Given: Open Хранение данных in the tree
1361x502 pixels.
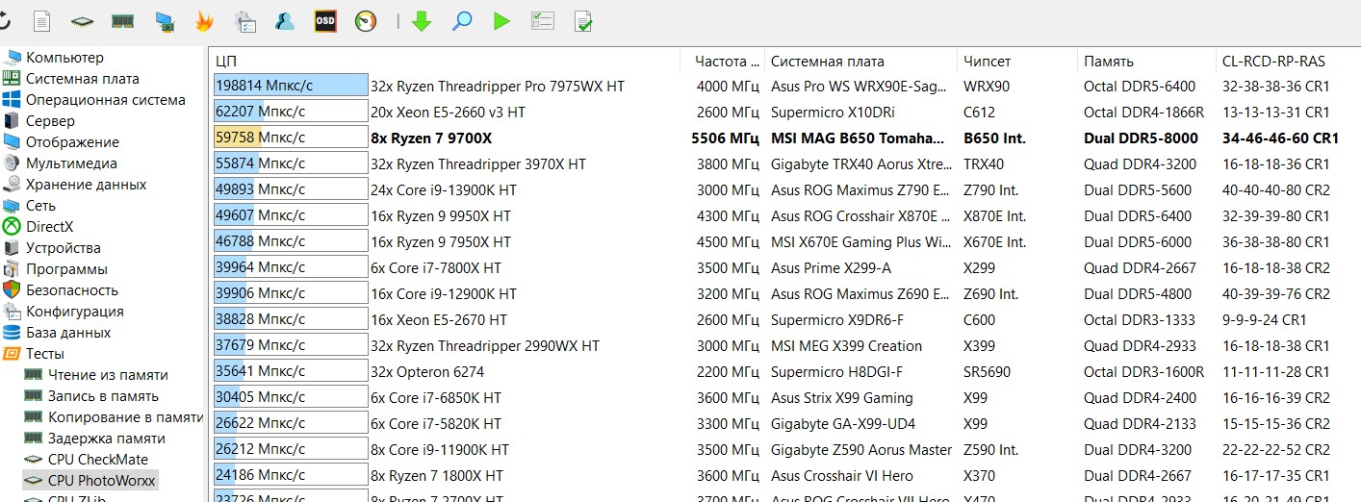Looking at the screenshot, I should 86,185.
